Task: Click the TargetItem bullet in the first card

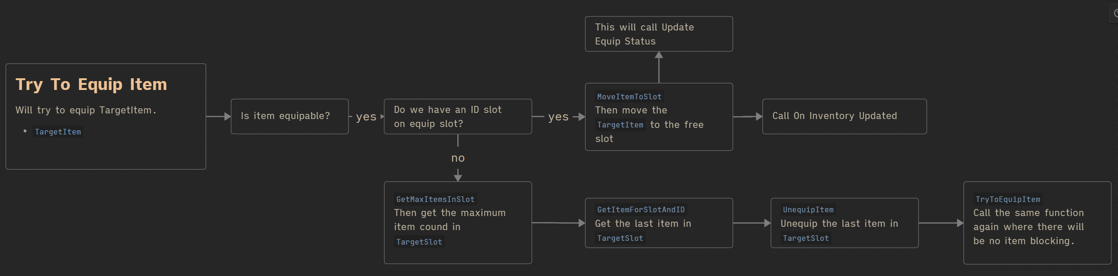Action: click(x=58, y=132)
